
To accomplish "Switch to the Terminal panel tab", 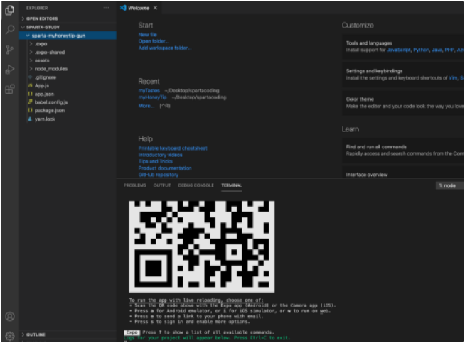I will point(232,185).
